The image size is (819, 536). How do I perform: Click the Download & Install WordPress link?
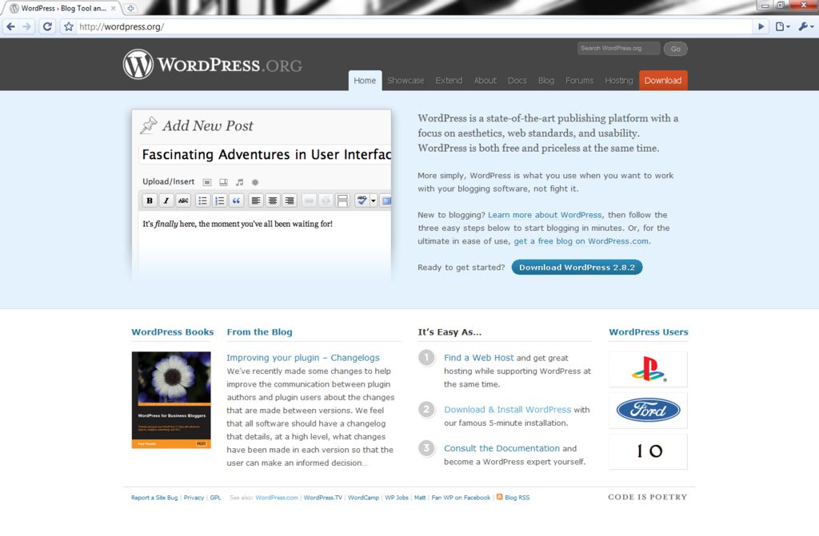pyautogui.click(x=507, y=410)
